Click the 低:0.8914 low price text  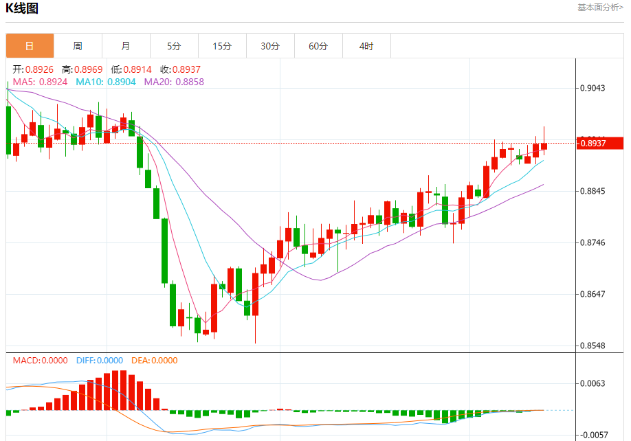(131, 69)
